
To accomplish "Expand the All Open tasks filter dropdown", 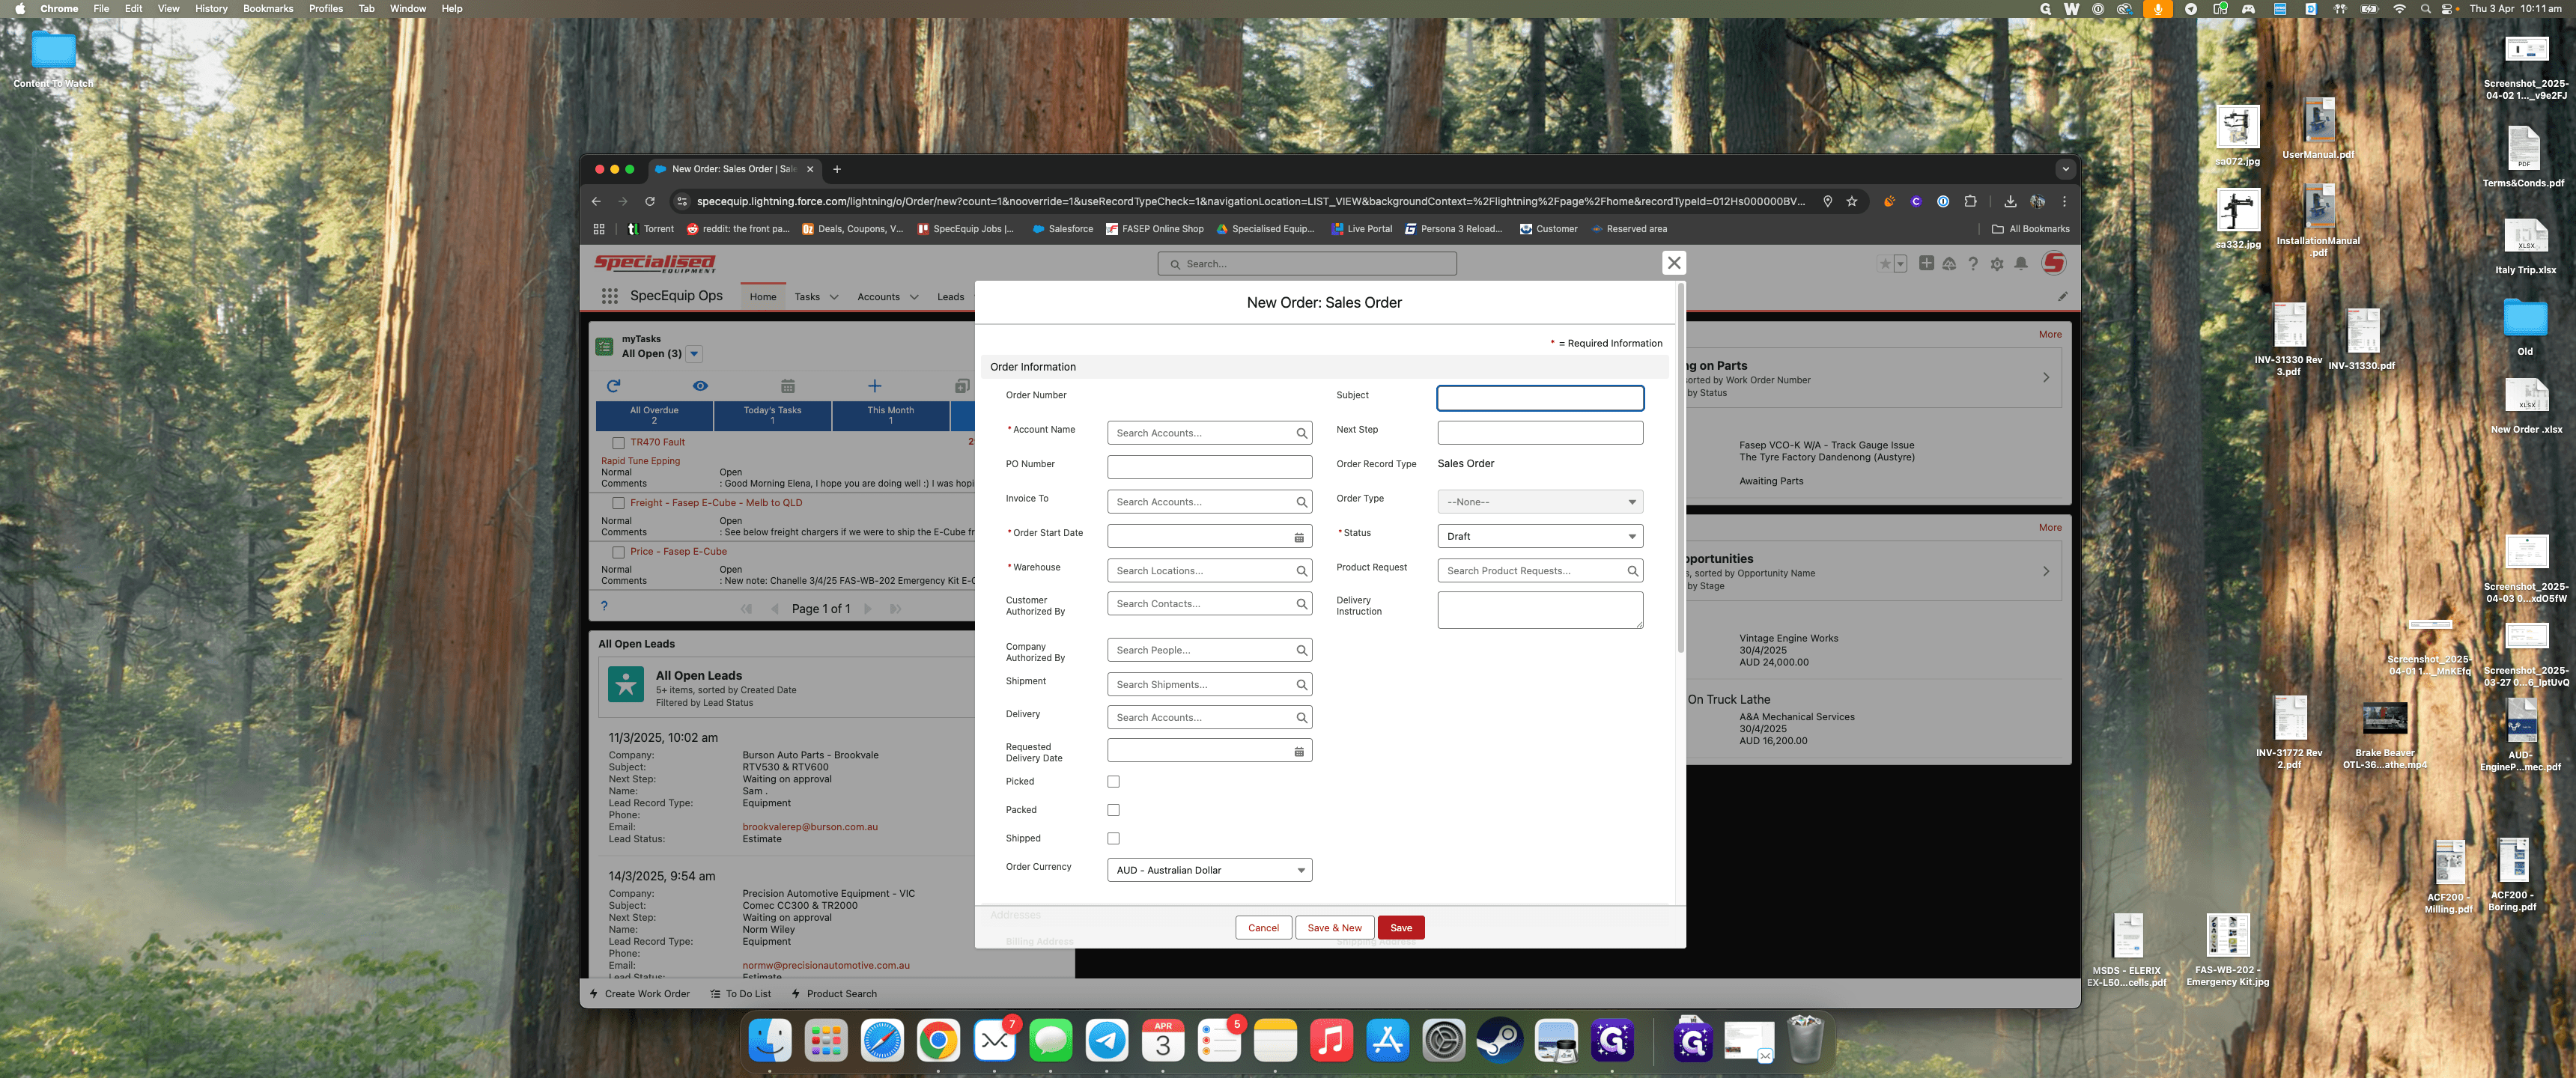I will (x=695, y=354).
